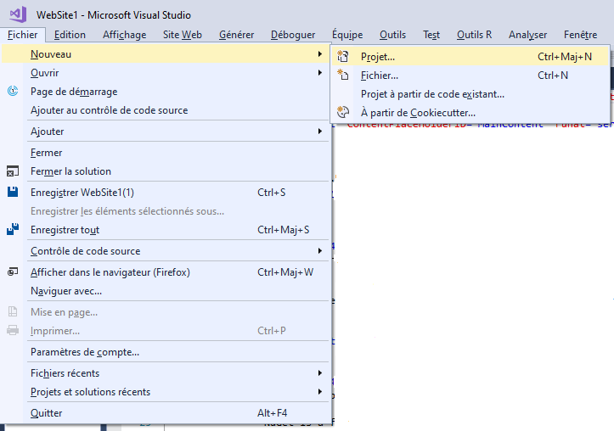
Task: Open Paramètres de compte
Action: (84, 352)
